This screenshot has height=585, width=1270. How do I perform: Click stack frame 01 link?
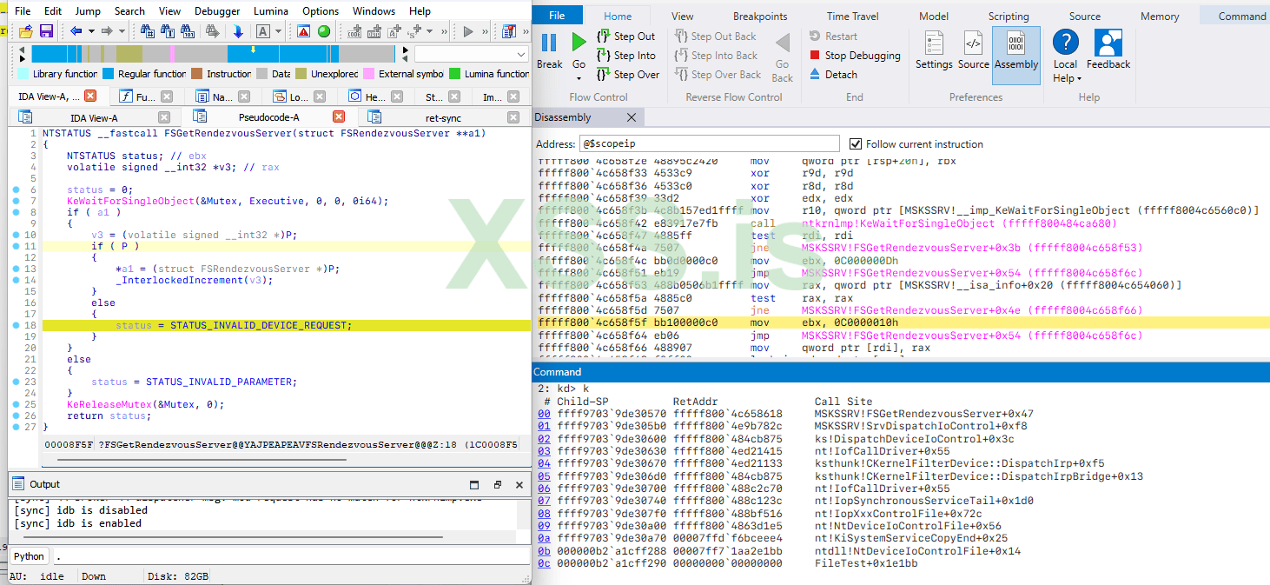tap(544, 426)
